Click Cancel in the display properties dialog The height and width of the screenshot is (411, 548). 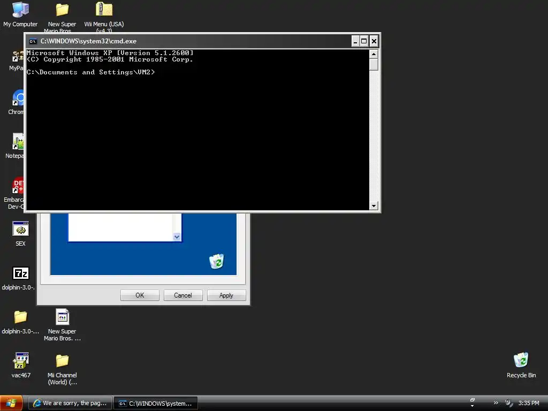tap(183, 295)
